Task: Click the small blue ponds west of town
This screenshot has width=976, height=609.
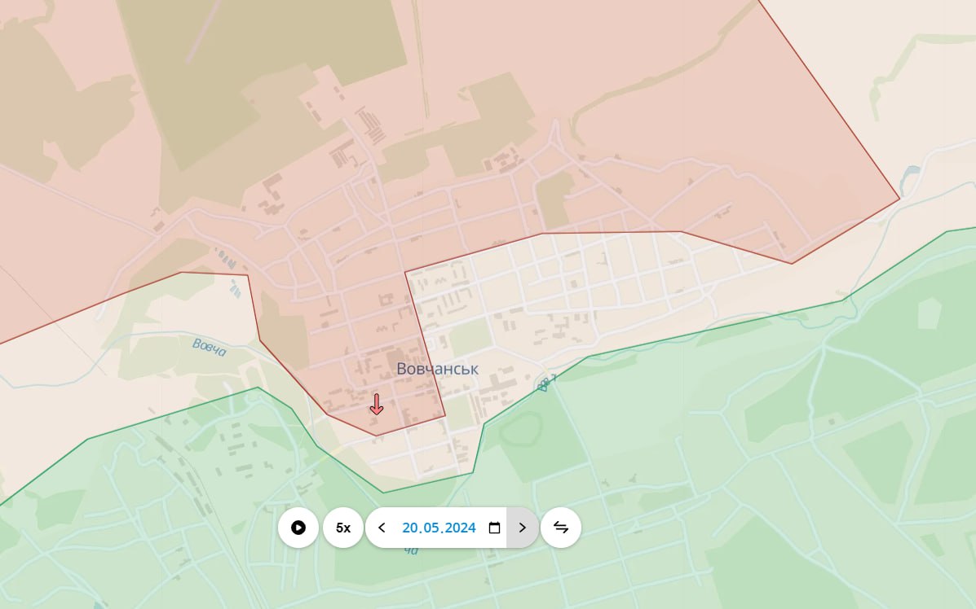Action: (236, 287)
